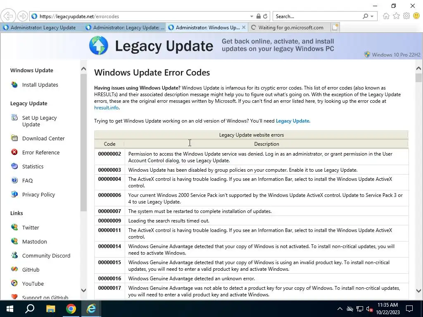Click the Refresh page icon
The width and height of the screenshot is (423, 317).
tap(265, 16)
